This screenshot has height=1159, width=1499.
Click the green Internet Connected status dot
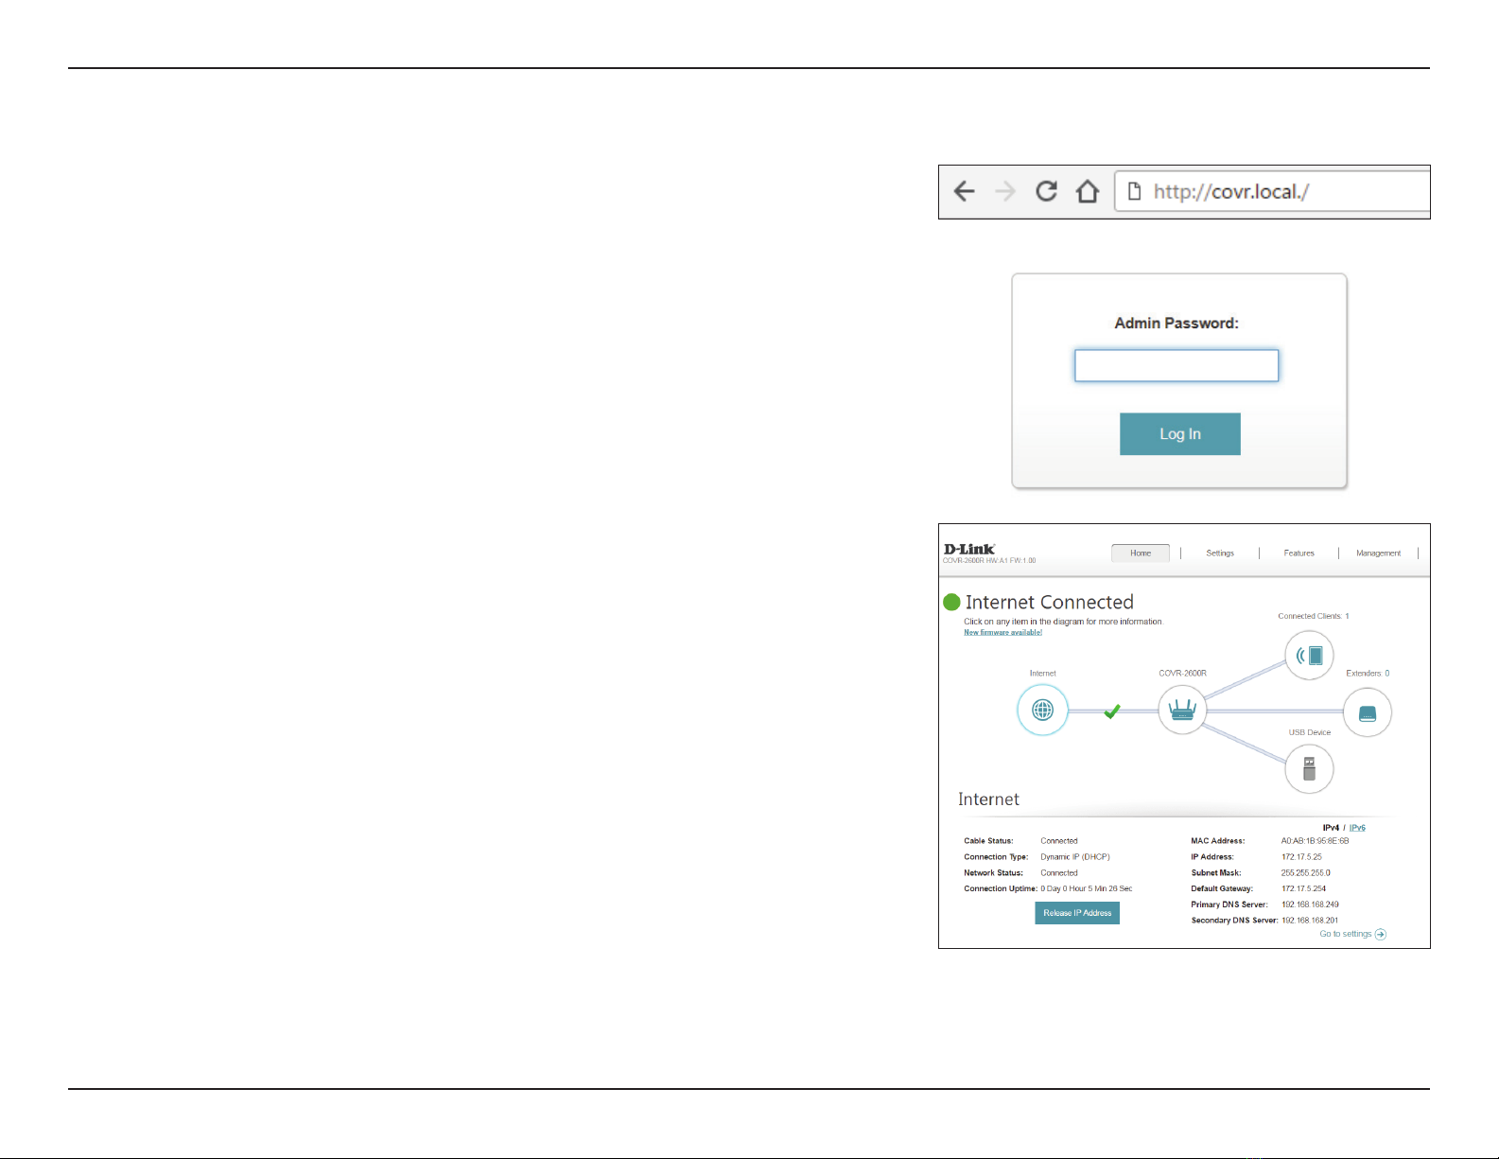point(951,603)
